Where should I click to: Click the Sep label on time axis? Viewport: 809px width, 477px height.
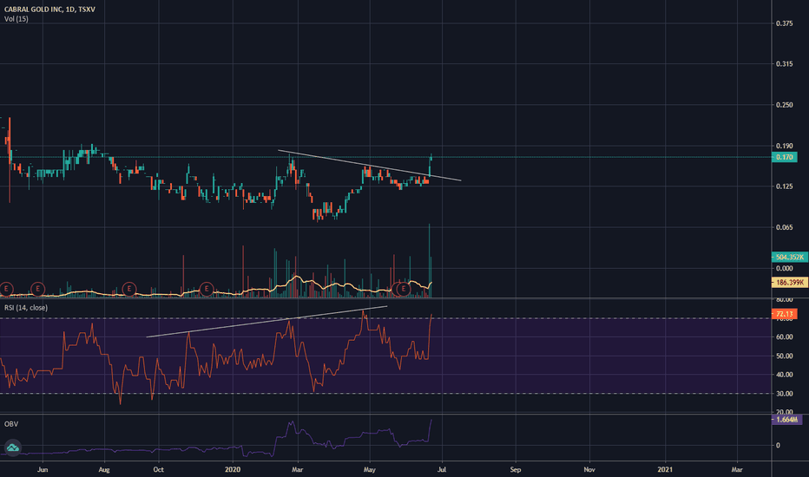(516, 470)
